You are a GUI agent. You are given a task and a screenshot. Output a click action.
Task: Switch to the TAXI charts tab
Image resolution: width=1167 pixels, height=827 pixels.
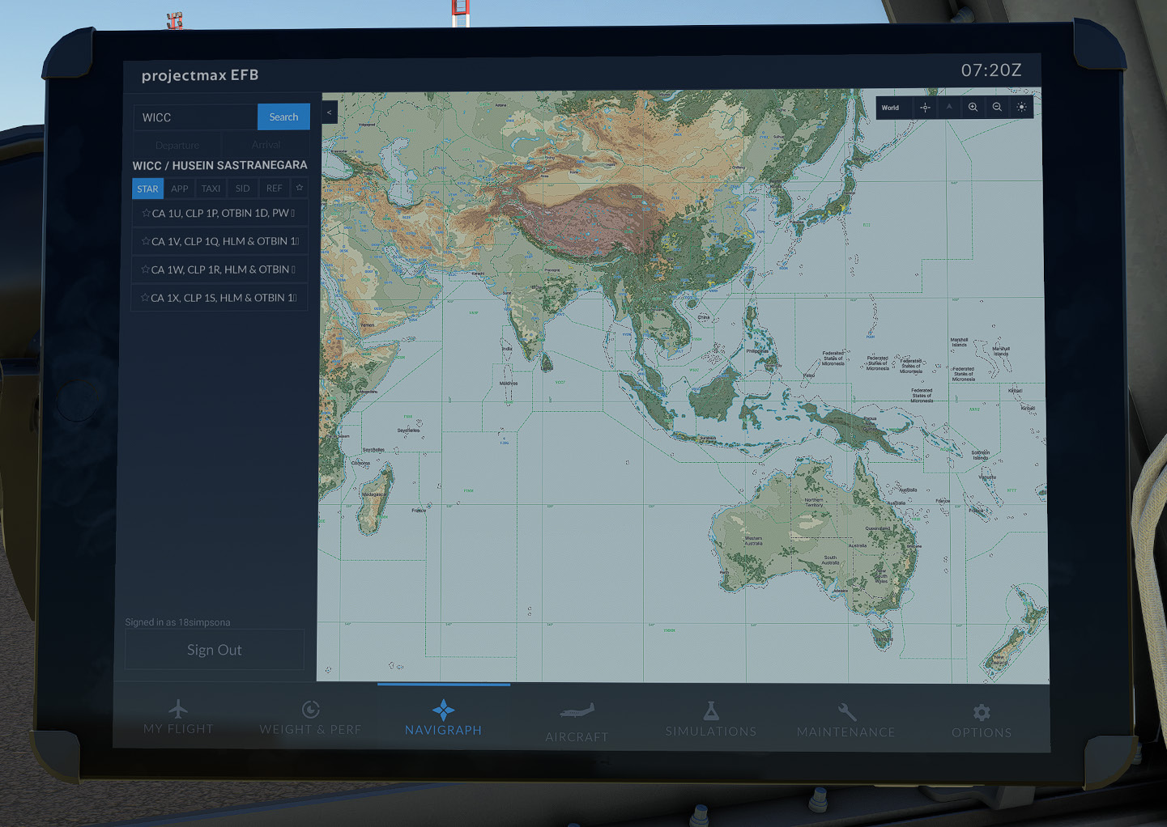click(x=211, y=189)
